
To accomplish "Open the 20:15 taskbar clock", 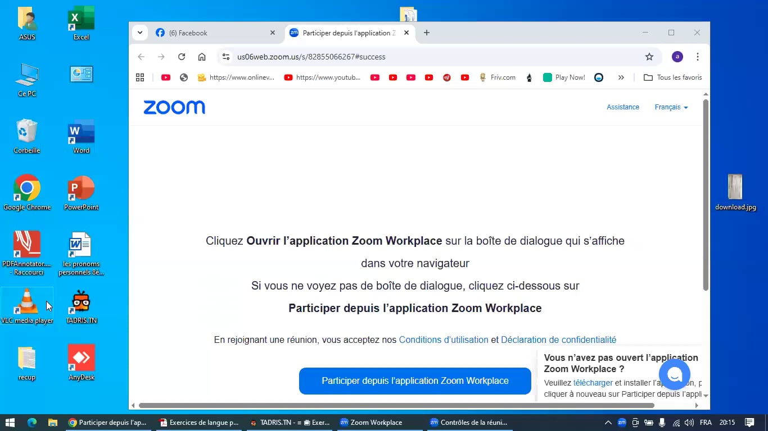I will 727,423.
